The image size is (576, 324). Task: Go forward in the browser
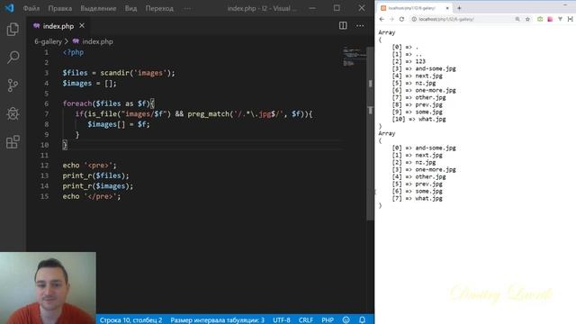pos(391,19)
